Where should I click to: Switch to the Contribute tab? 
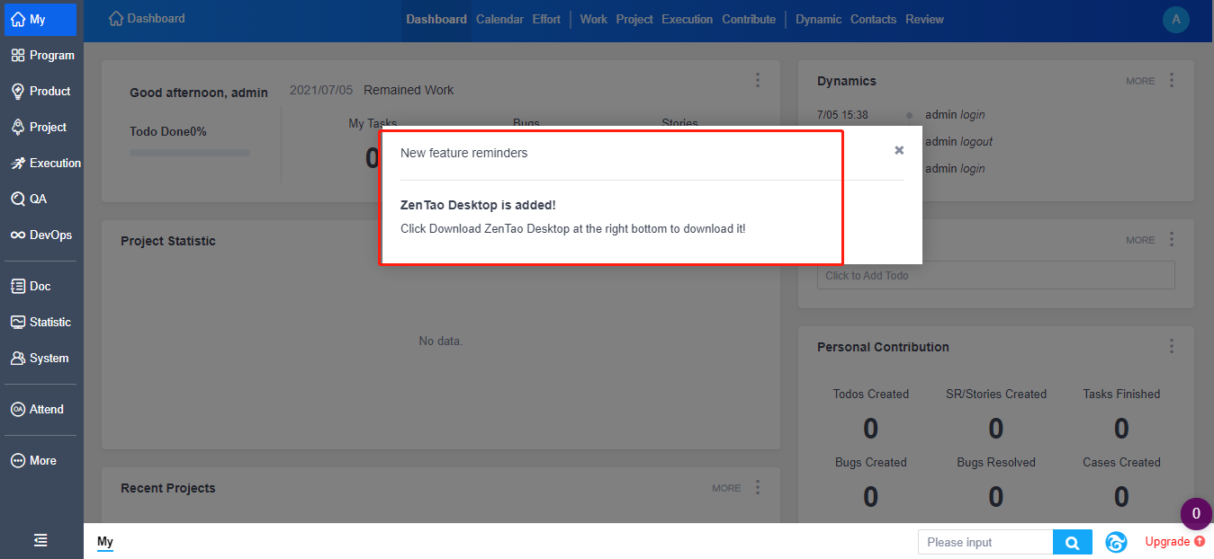749,19
